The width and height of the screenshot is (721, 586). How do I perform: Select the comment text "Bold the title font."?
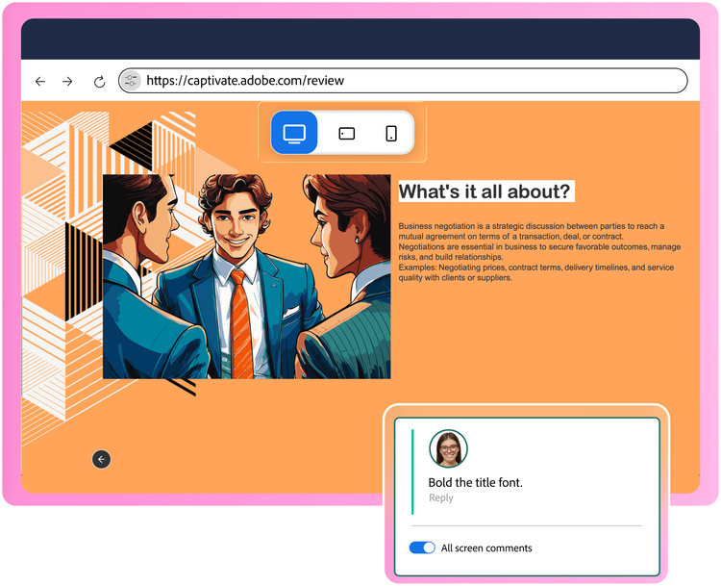pyautogui.click(x=476, y=482)
